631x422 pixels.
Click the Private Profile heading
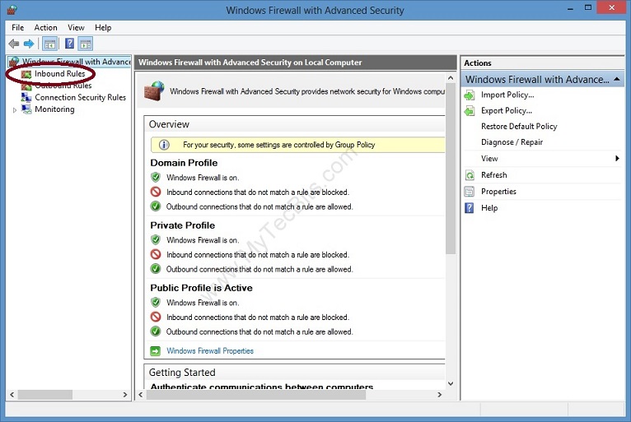tap(183, 225)
